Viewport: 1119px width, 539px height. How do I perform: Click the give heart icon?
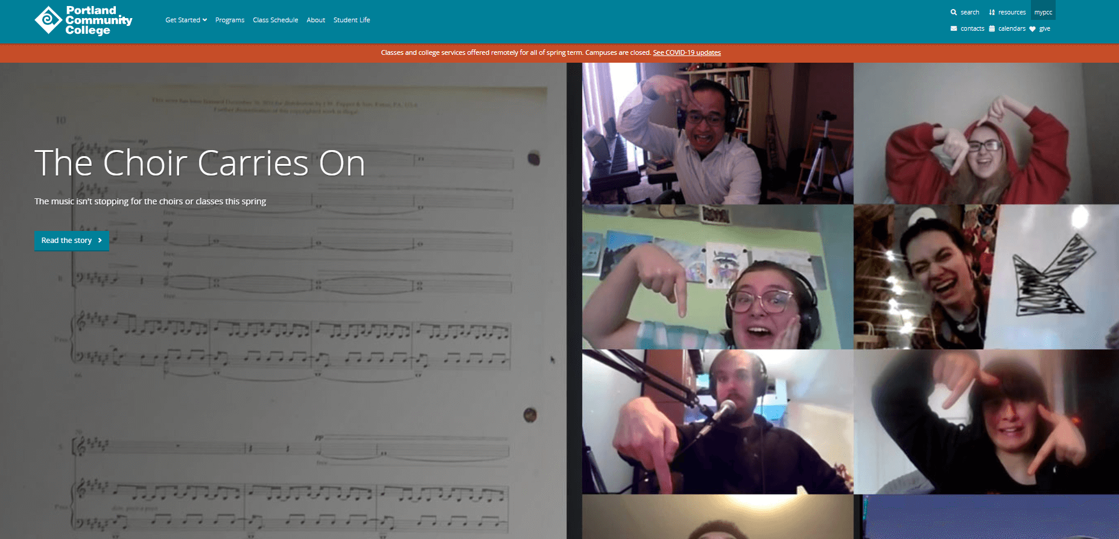point(1032,29)
